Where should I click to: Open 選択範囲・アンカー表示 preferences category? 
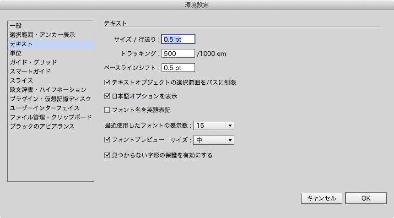tap(42, 35)
